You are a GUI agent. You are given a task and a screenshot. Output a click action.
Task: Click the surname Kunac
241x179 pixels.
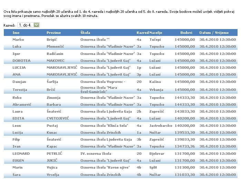point(52,133)
